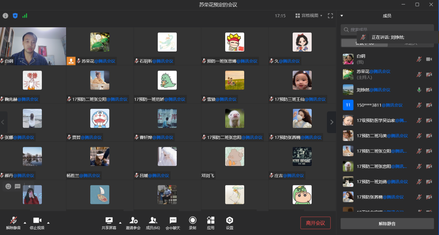The width and height of the screenshot is (439, 235).
Task: Expand share options arrow next to 共享屏幕
Action: (120, 222)
